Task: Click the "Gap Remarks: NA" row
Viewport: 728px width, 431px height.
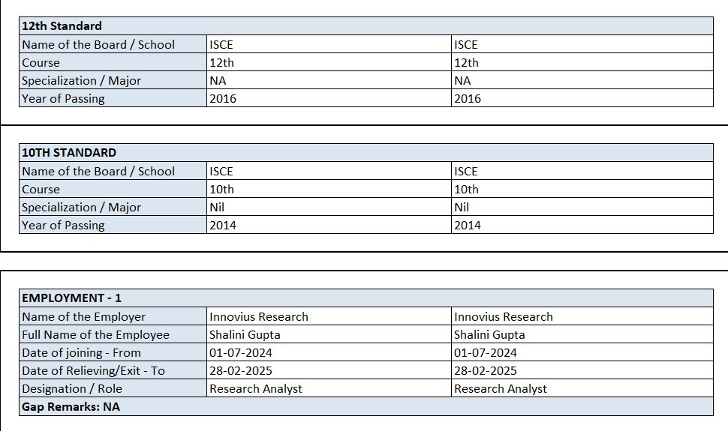Action: pyautogui.click(x=71, y=407)
